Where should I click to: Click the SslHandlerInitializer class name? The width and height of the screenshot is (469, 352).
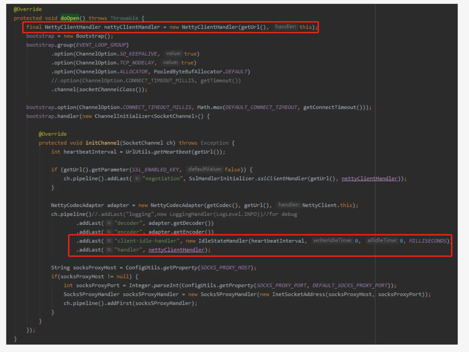(221, 179)
